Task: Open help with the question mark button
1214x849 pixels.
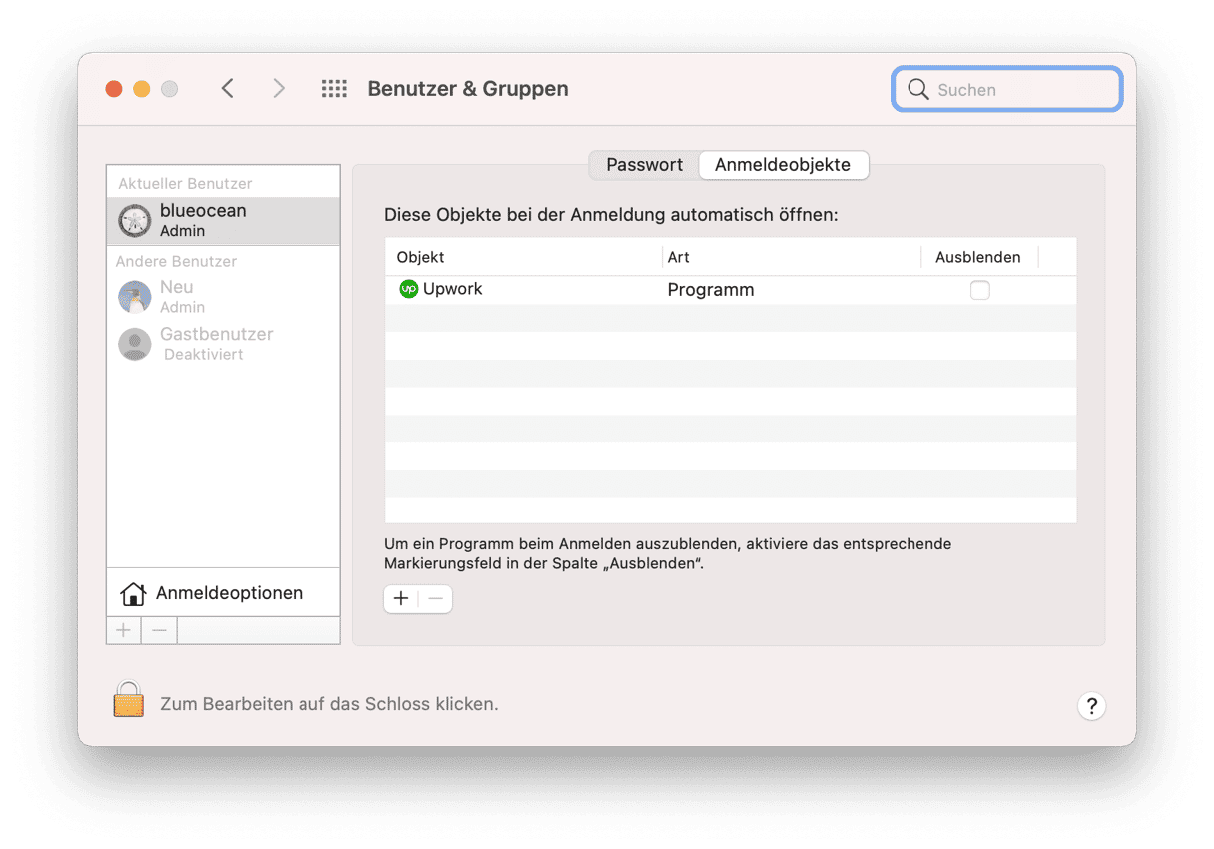Action: 1091,706
